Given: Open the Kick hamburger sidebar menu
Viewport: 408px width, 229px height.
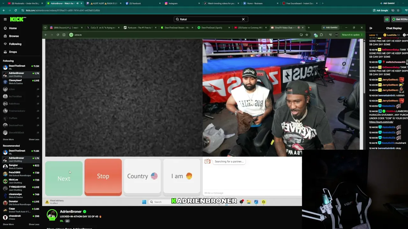Looking at the screenshot, I should click(5, 19).
